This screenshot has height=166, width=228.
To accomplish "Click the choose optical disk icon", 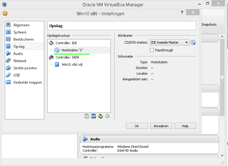I will coord(193,42).
